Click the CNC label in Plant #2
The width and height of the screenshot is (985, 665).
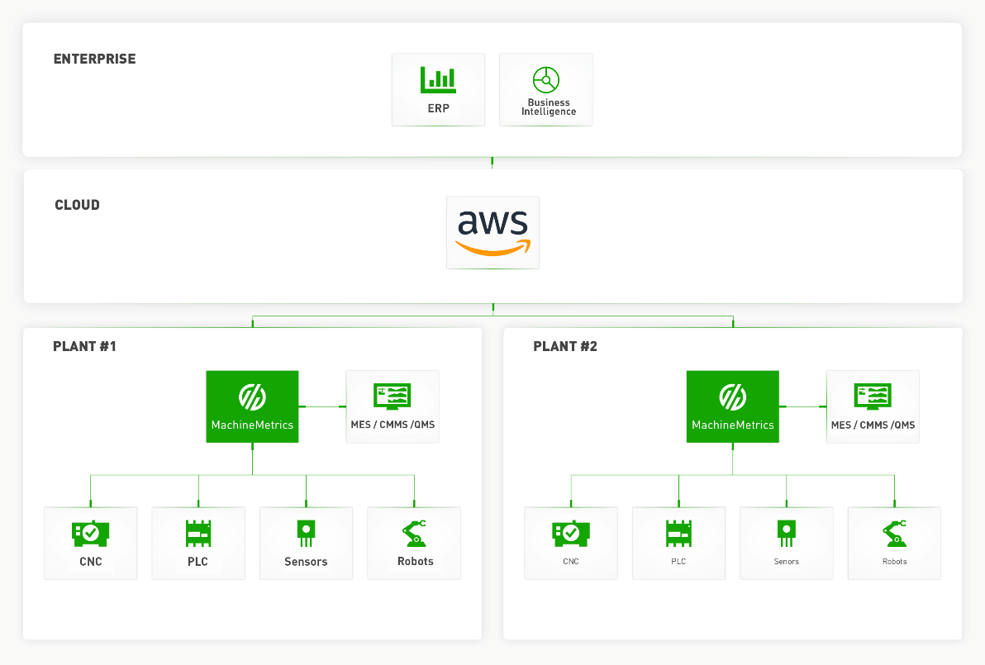pyautogui.click(x=571, y=562)
